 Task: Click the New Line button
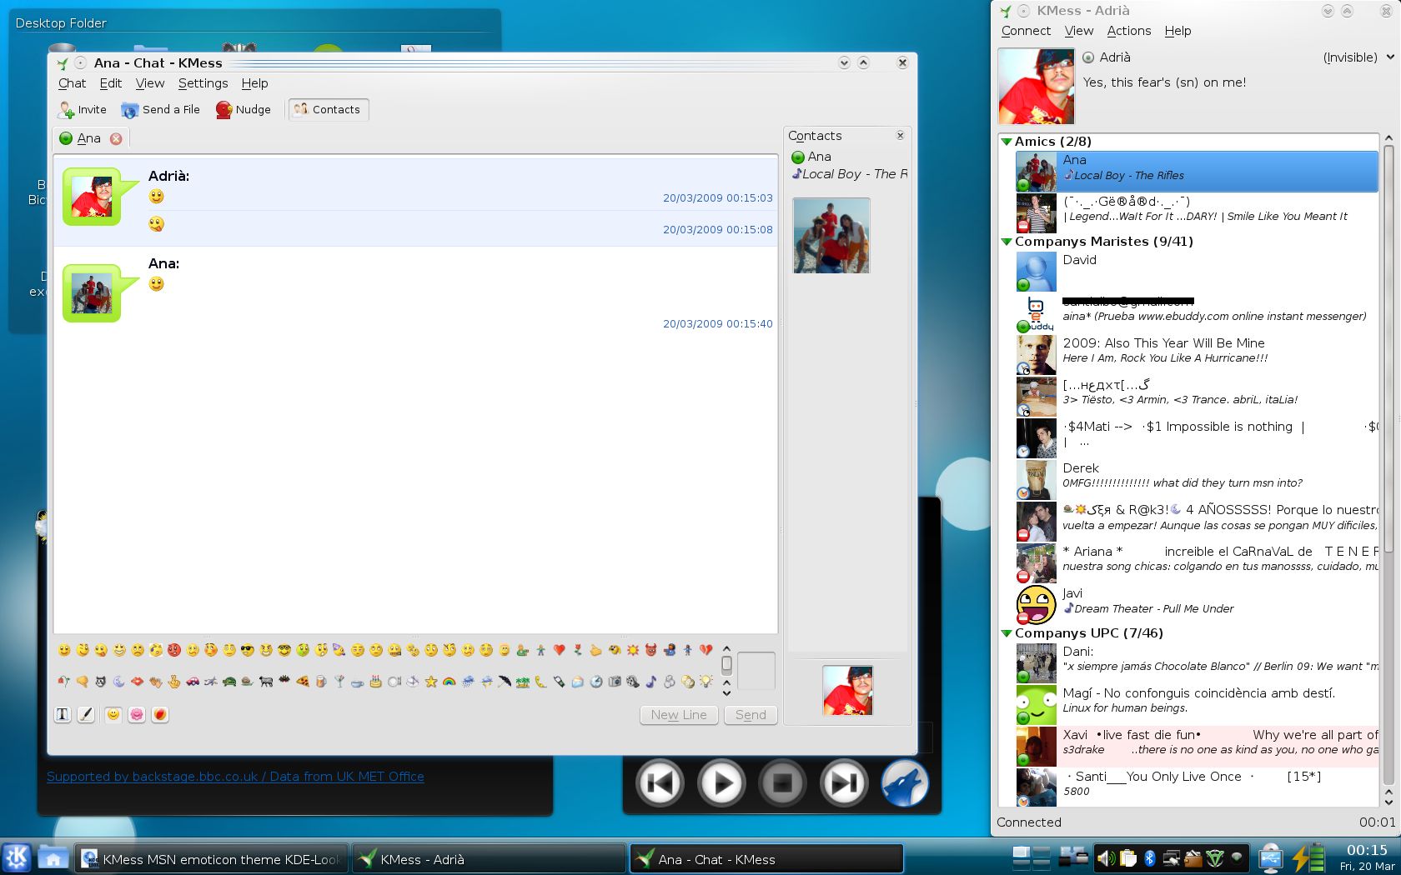point(679,715)
